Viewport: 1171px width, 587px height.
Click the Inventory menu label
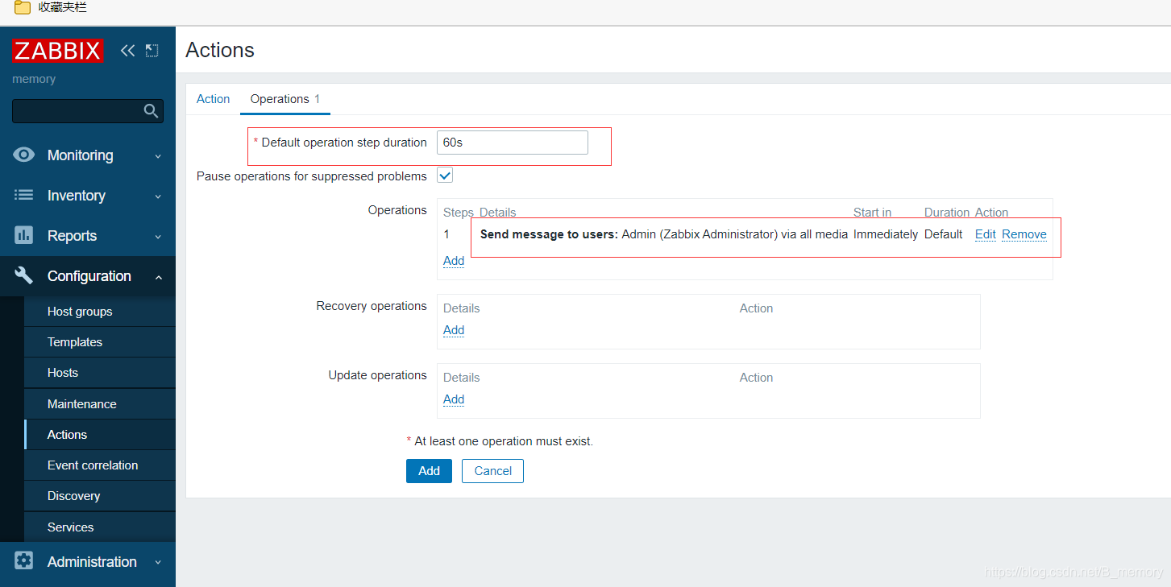point(77,196)
